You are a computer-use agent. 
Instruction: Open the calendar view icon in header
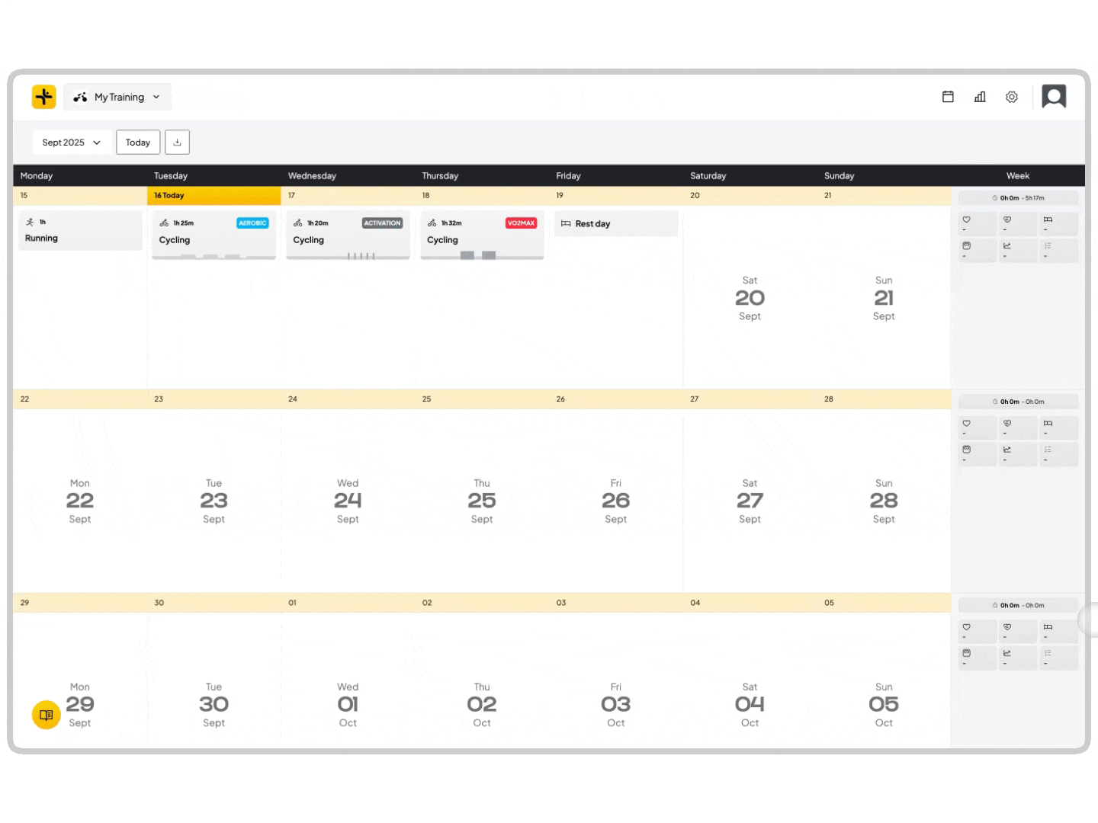pyautogui.click(x=948, y=97)
